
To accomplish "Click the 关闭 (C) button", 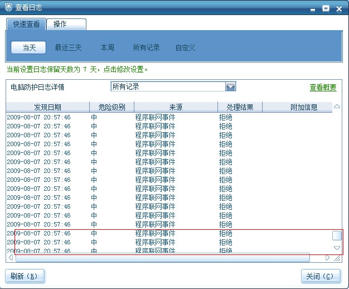I will click(x=321, y=276).
